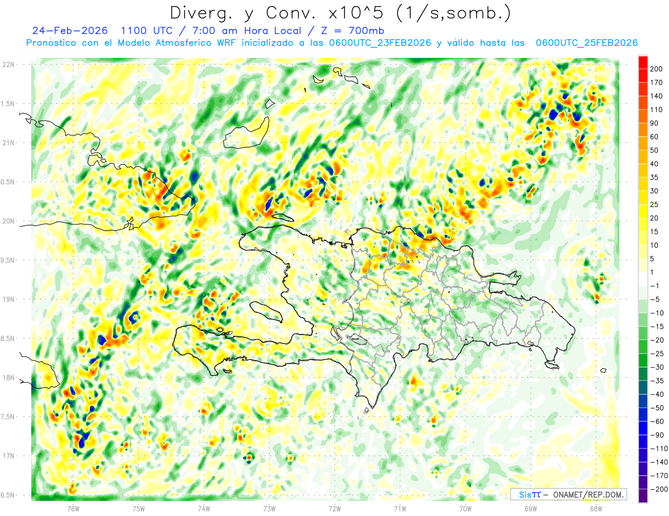The image size is (669, 516).
Task: Click the '22N' latitude axis label
Action: [8, 65]
